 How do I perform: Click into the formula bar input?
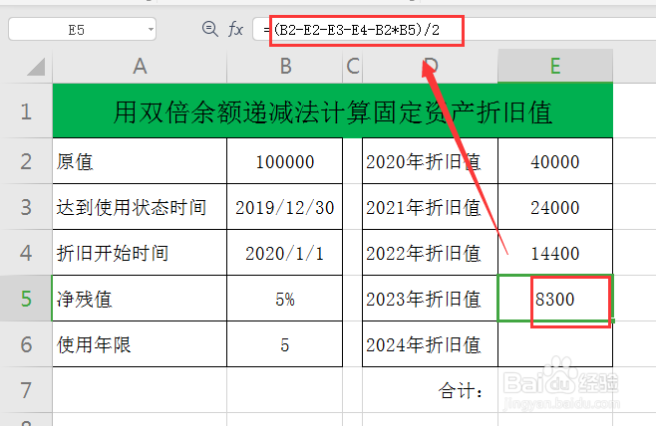[x=454, y=29]
